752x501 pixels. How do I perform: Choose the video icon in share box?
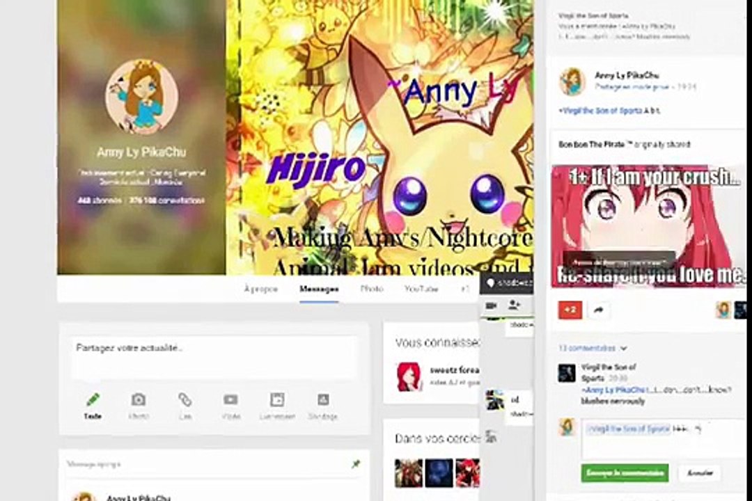pyautogui.click(x=230, y=399)
